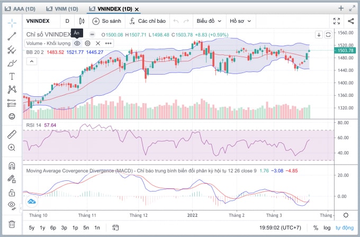Open Các chỉ báo indicators list
Screen dimensions: 360x237
[x=147, y=21]
